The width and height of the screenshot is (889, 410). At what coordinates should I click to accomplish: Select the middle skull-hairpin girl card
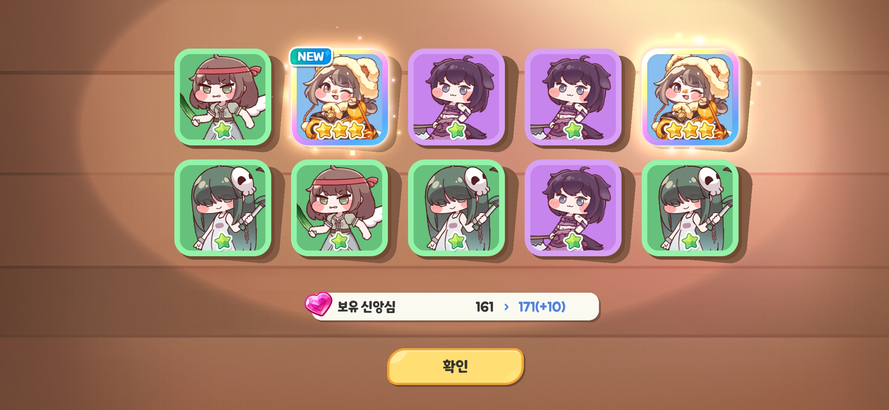[456, 208]
